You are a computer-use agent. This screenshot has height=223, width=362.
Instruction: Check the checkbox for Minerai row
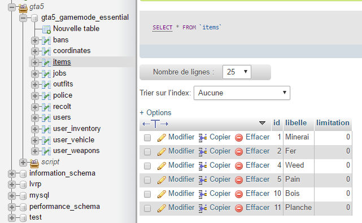coord(147,138)
